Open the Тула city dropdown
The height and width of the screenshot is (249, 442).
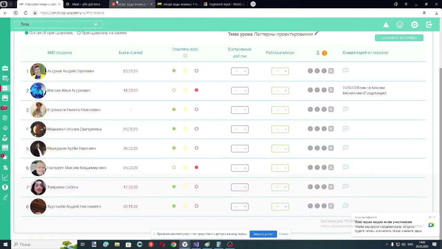58,24
